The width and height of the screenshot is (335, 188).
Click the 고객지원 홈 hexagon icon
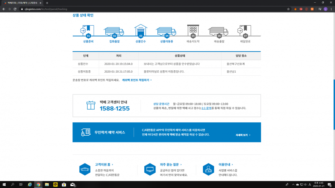[x=85, y=169]
